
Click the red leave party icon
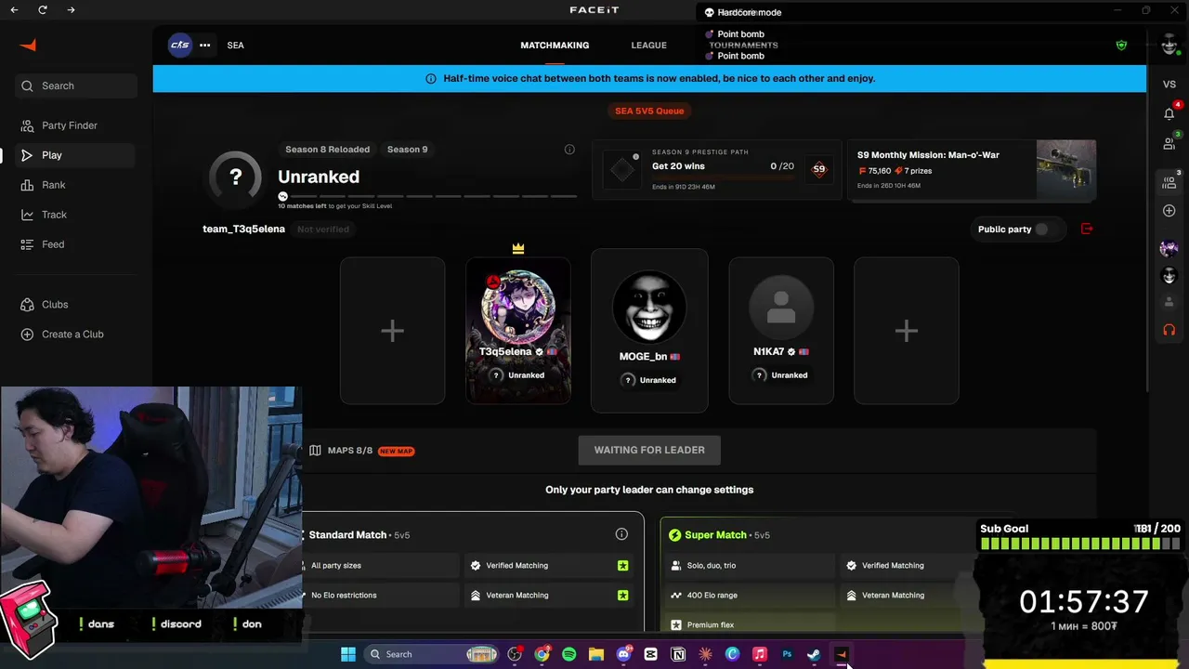1087,230
